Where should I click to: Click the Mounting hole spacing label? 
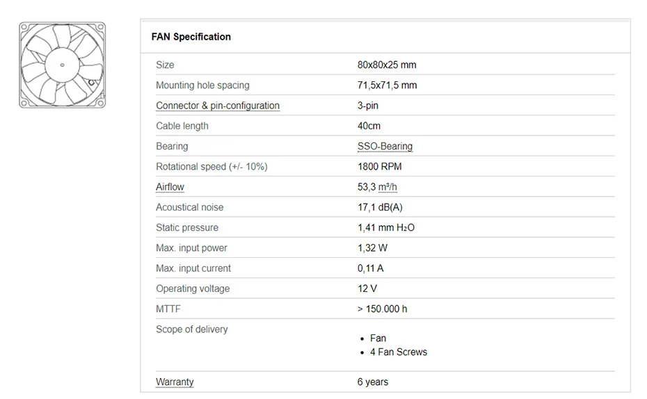point(202,85)
